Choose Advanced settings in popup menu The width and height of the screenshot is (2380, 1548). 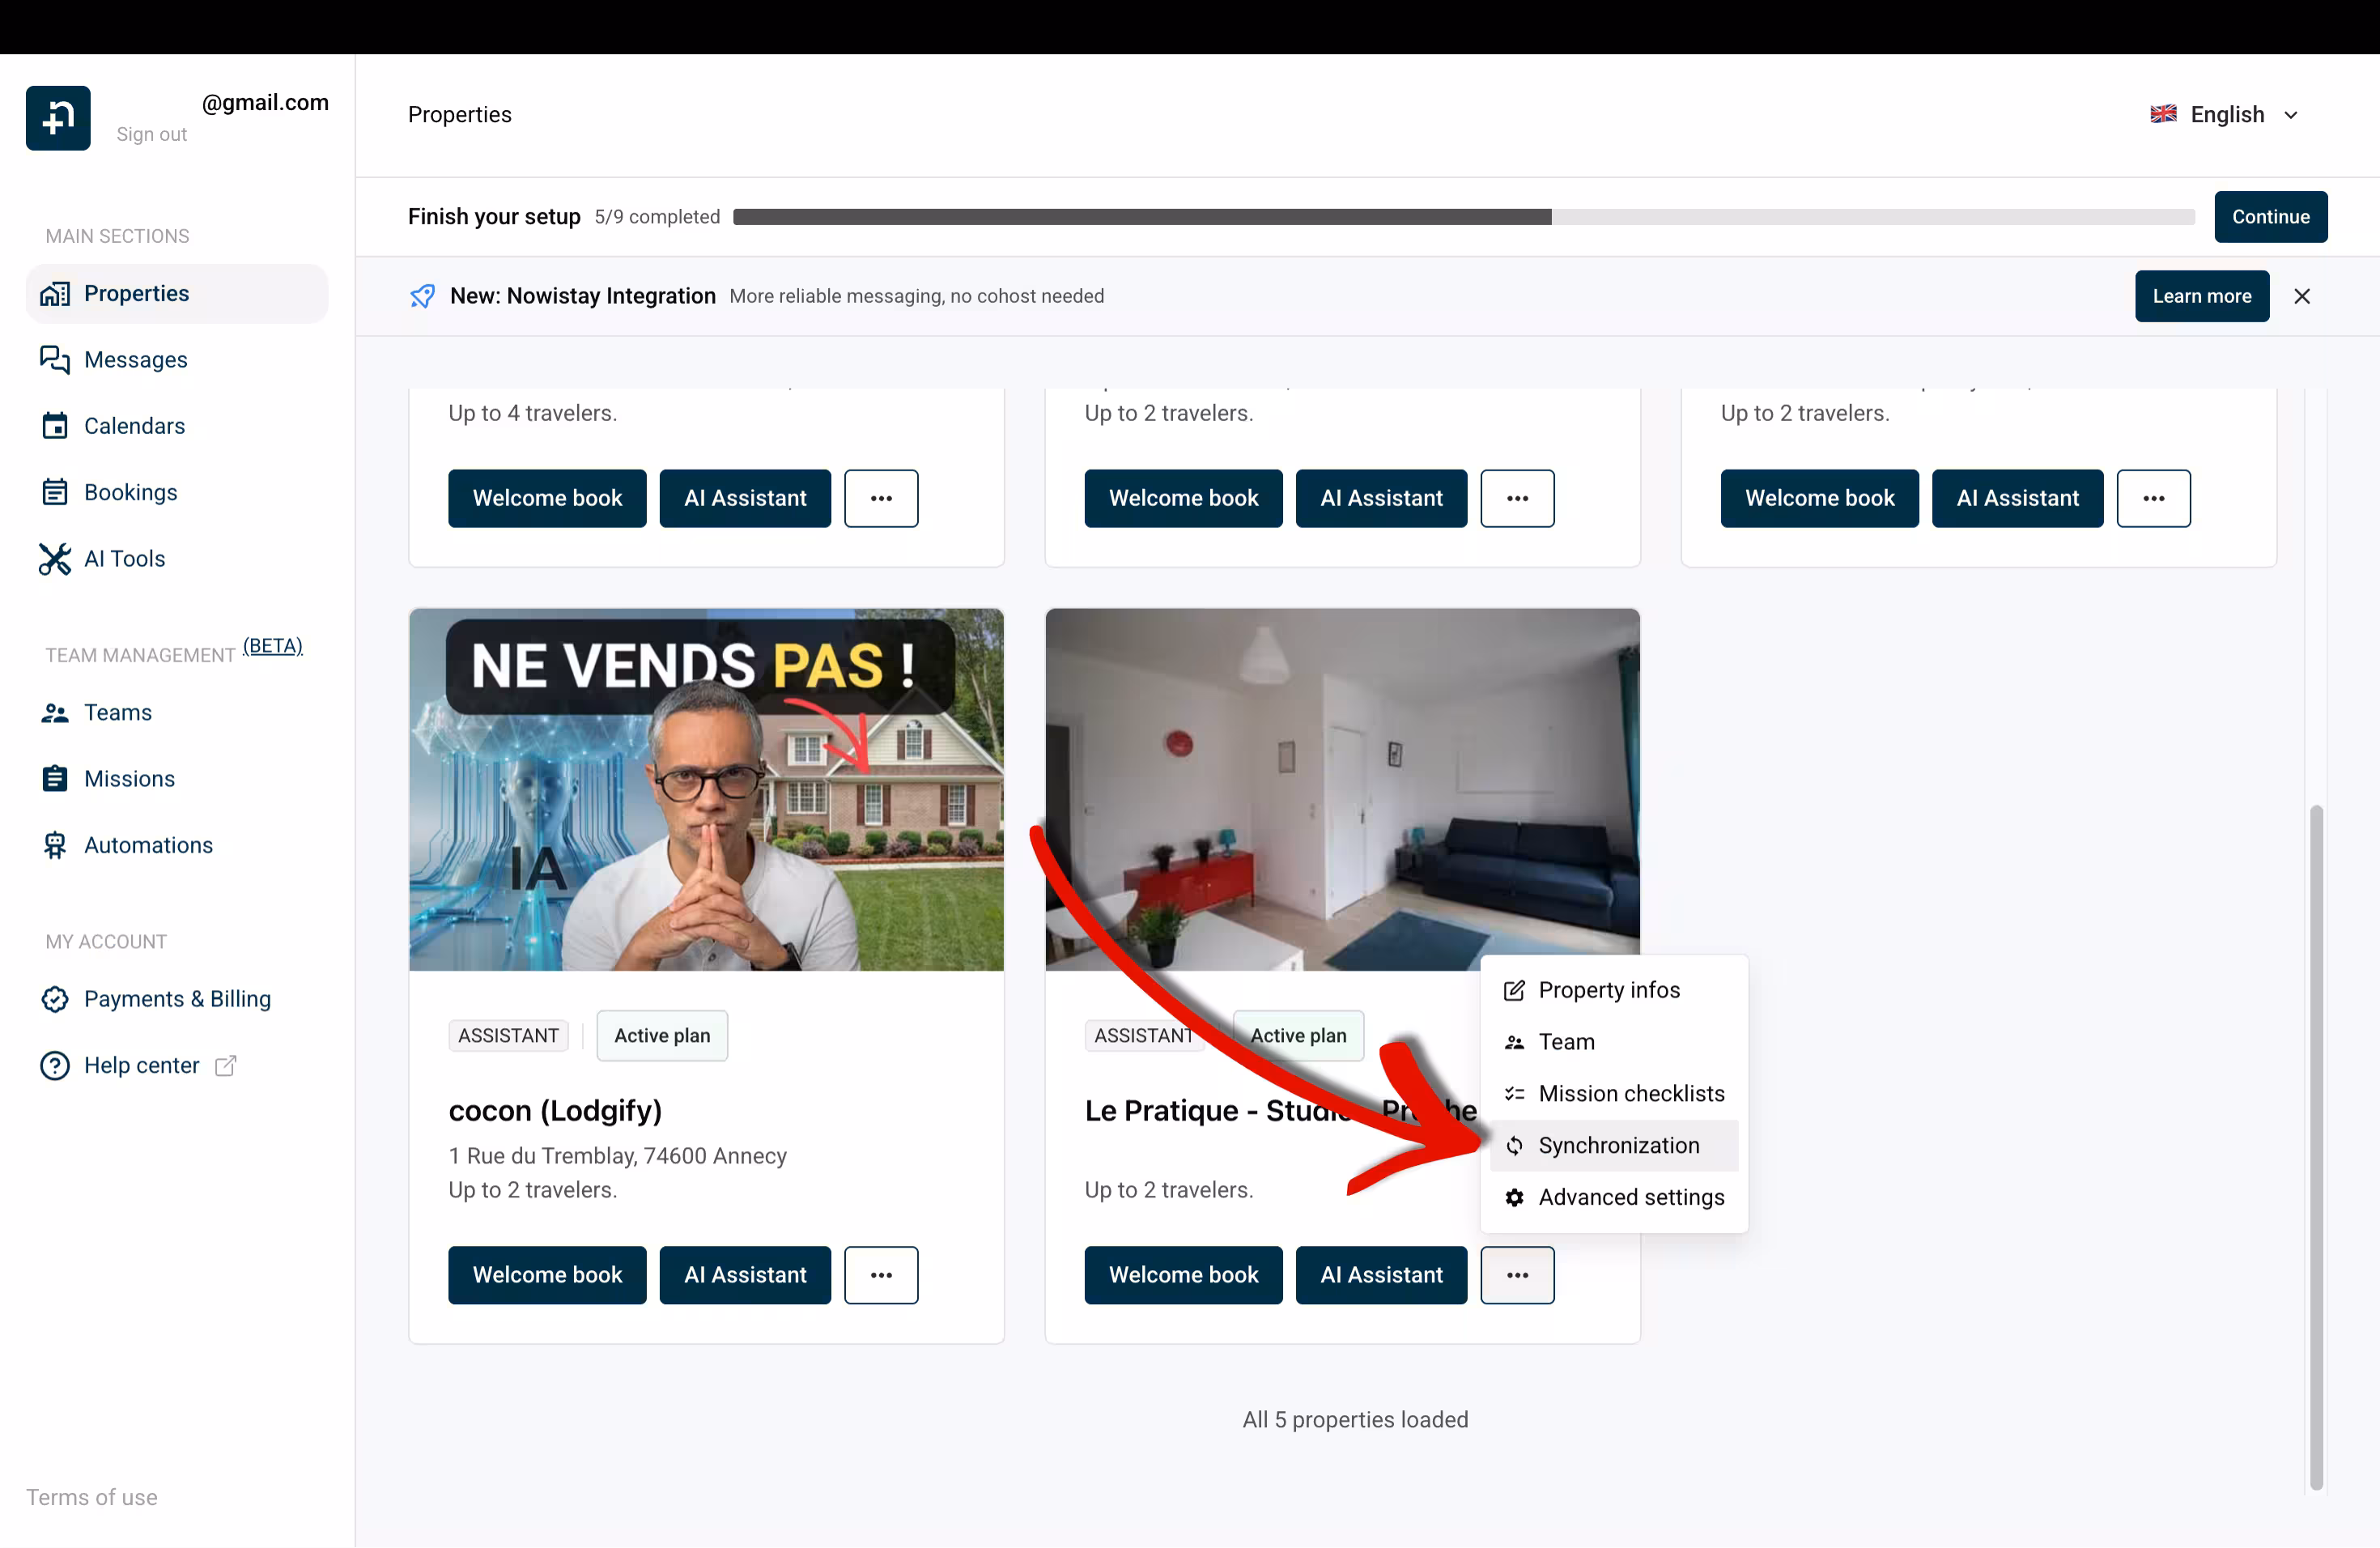pyautogui.click(x=1630, y=1197)
